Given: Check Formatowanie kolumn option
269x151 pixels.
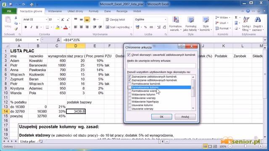Looking at the screenshot, I should [129, 87].
